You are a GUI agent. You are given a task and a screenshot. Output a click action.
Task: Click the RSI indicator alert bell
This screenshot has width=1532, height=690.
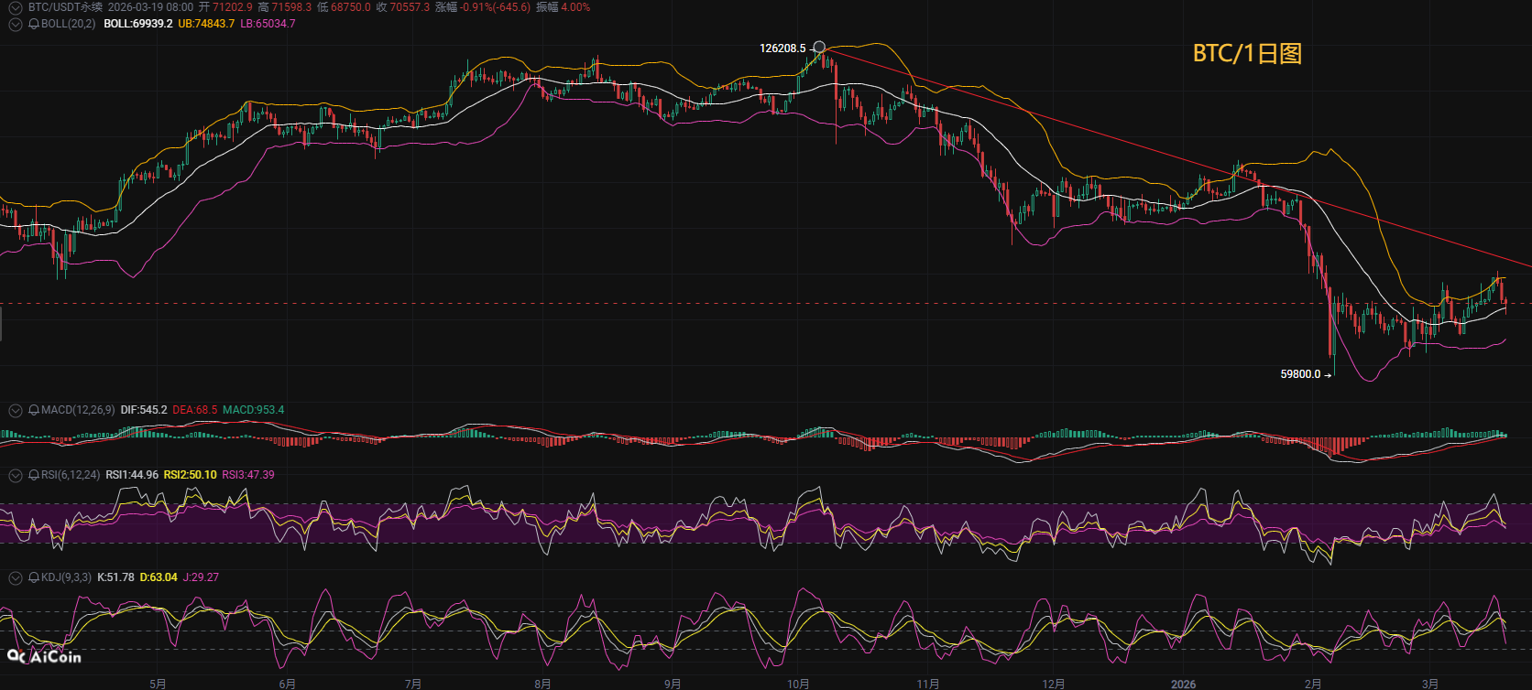click(x=34, y=475)
